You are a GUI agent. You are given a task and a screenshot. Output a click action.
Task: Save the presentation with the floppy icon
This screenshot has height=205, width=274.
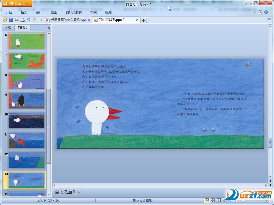[11, 20]
